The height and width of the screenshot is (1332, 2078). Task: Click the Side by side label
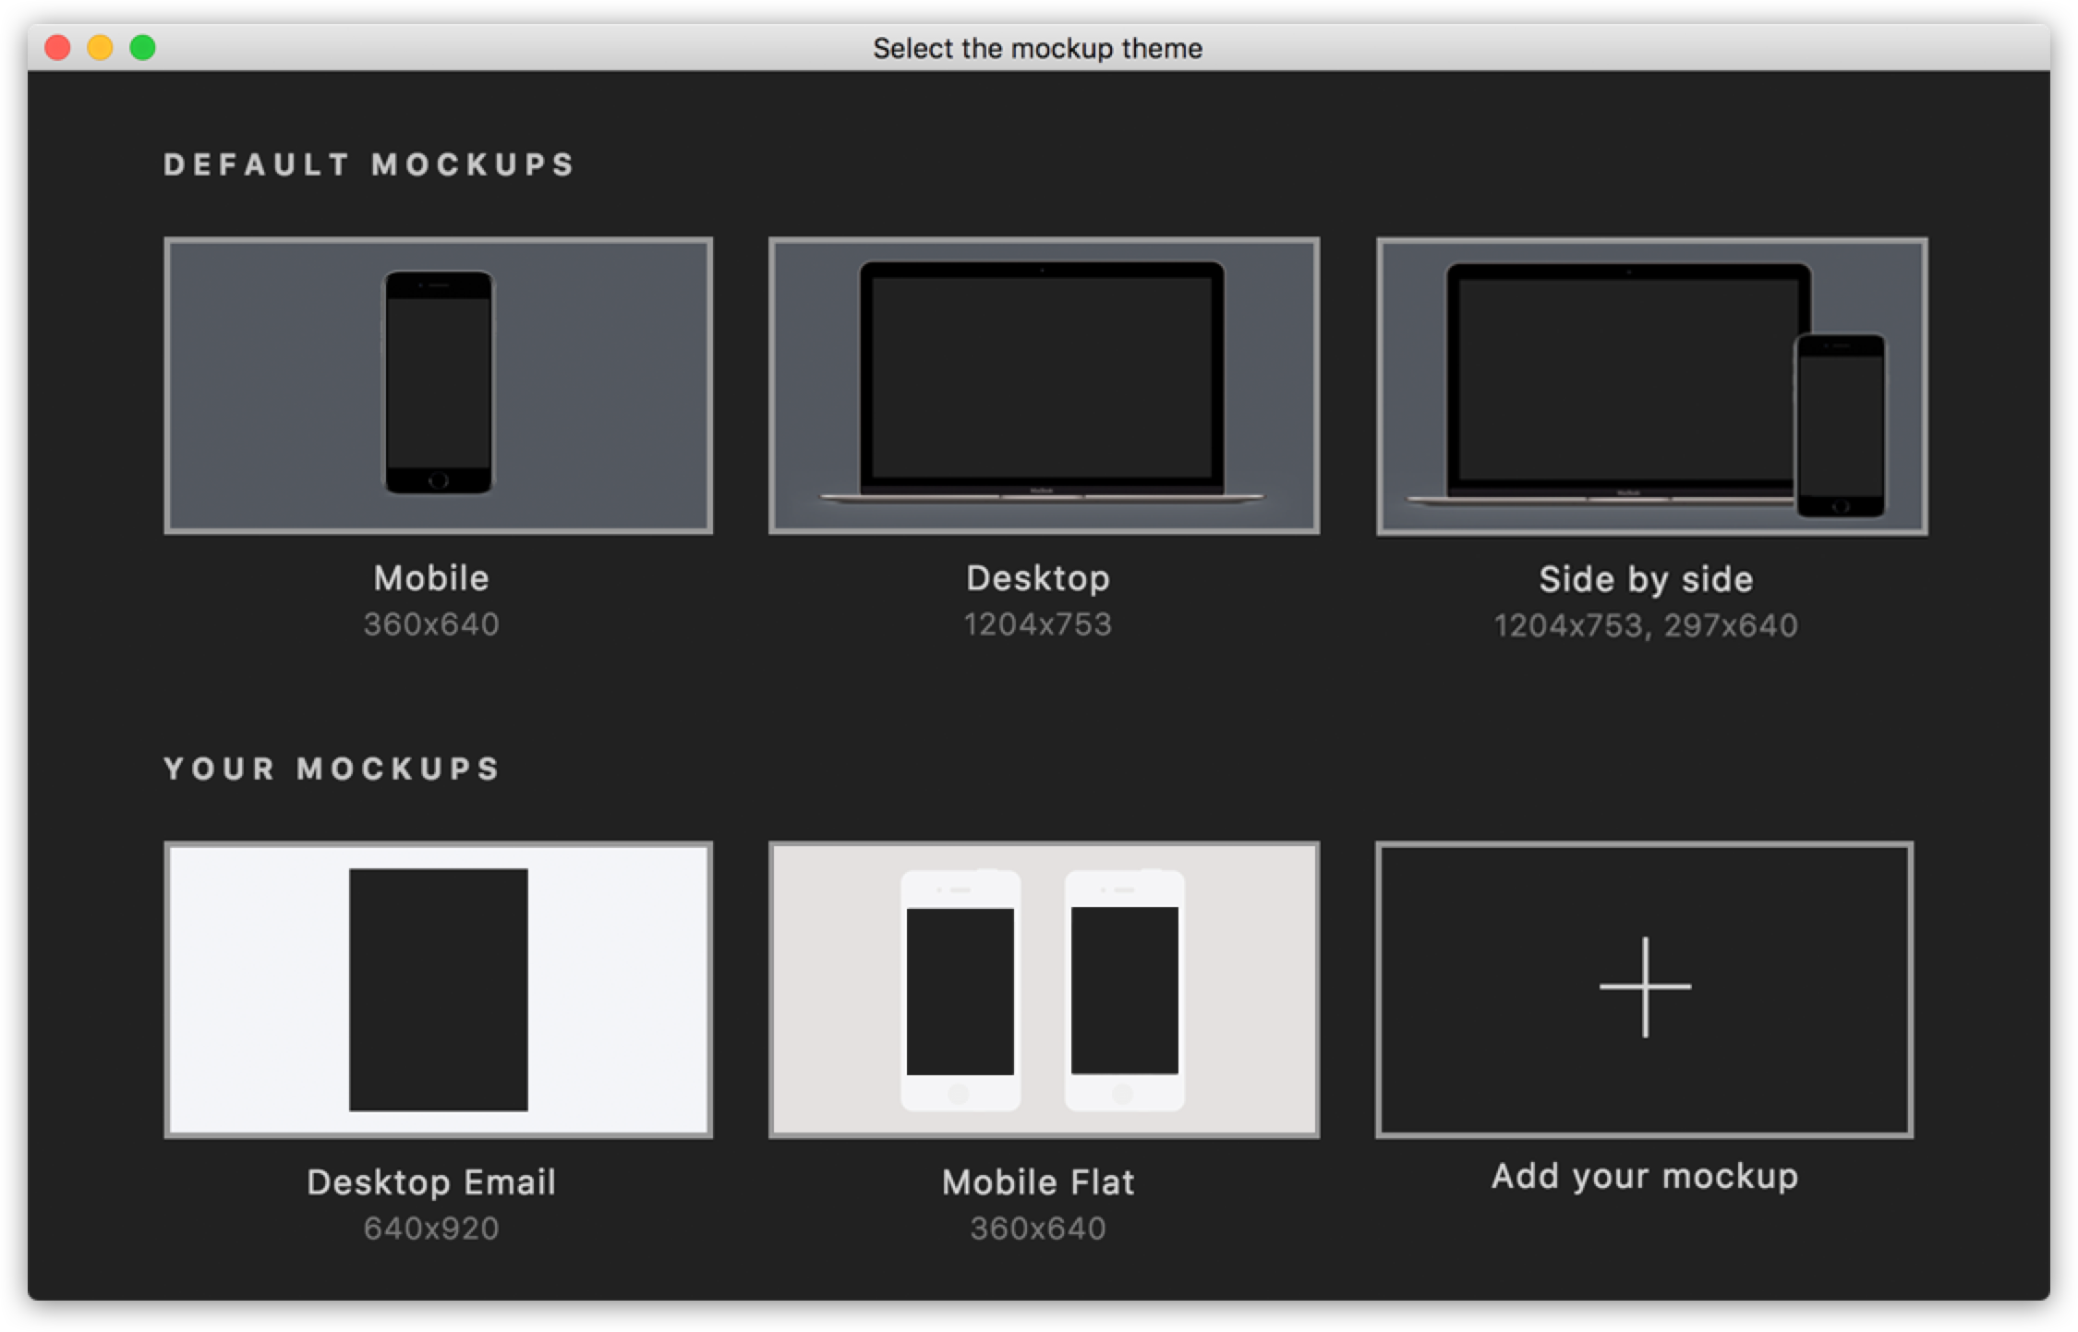[x=1646, y=579]
